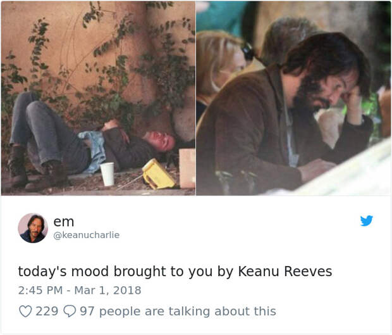Click the ivy vines on the wall
392x335 pixels.
(100, 63)
